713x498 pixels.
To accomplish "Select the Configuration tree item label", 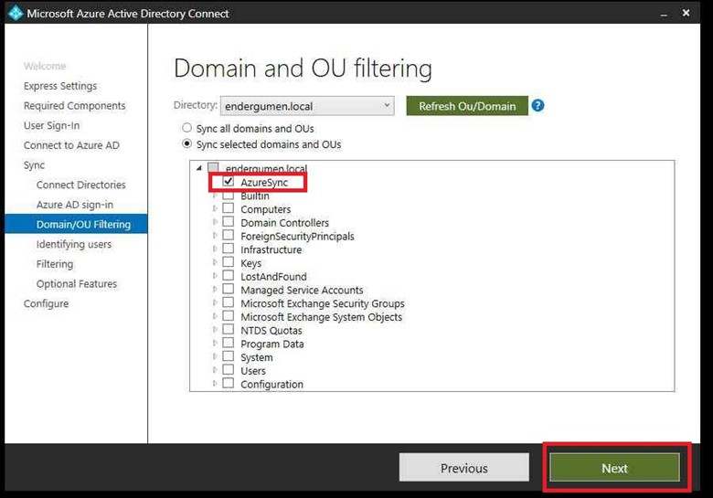I will [271, 385].
